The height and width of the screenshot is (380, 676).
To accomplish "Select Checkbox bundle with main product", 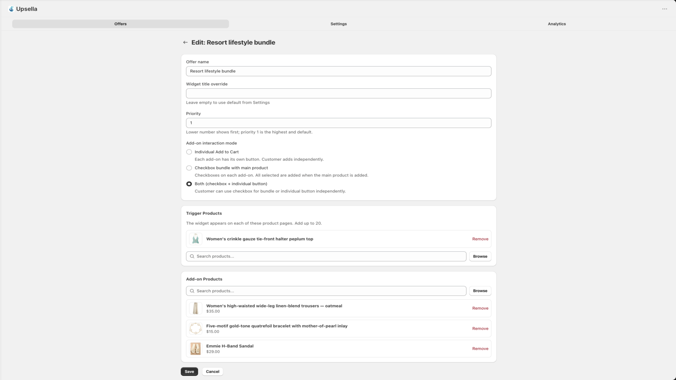I will click(x=189, y=168).
